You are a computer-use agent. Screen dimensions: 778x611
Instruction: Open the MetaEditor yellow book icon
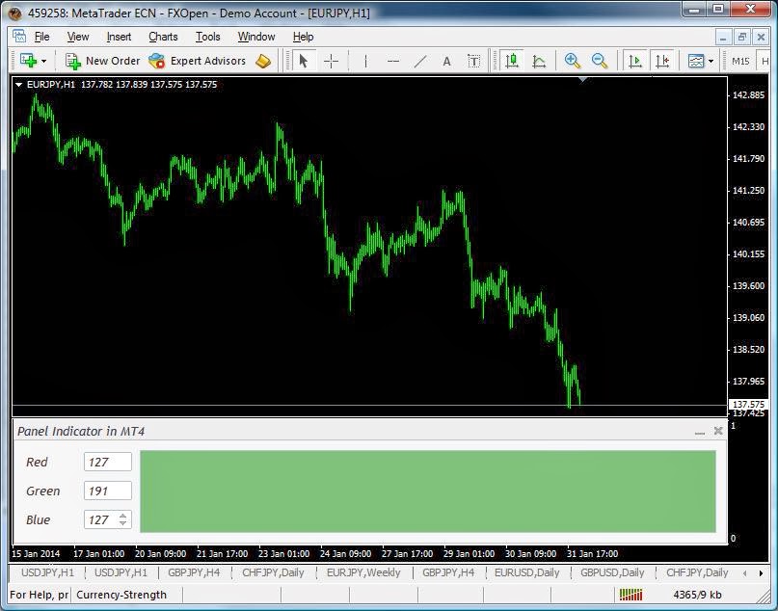click(x=263, y=61)
